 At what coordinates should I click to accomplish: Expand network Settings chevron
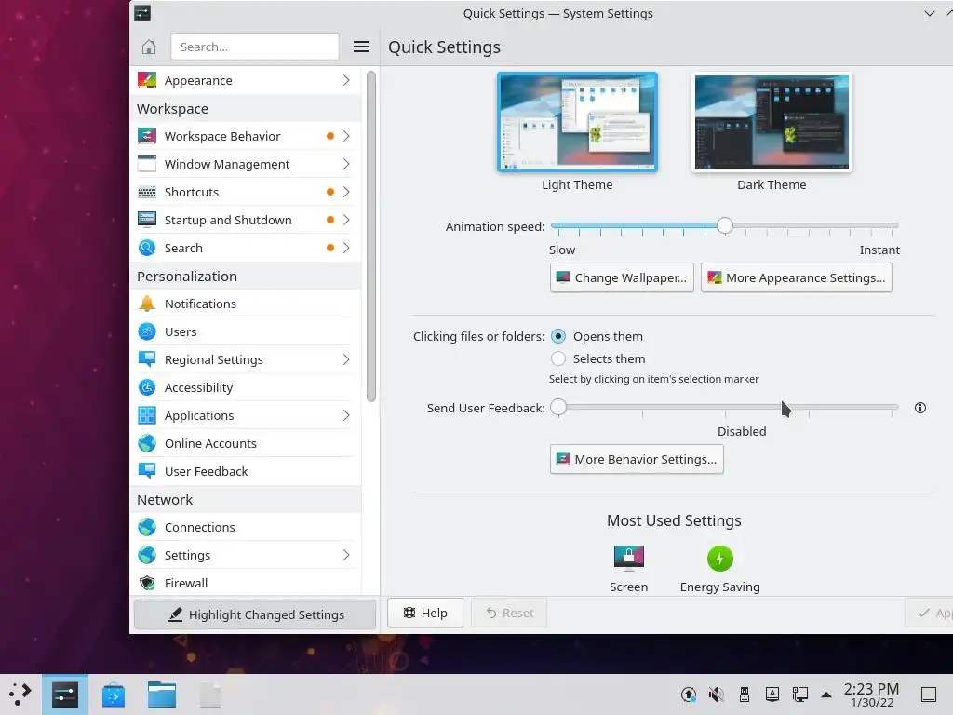point(346,555)
